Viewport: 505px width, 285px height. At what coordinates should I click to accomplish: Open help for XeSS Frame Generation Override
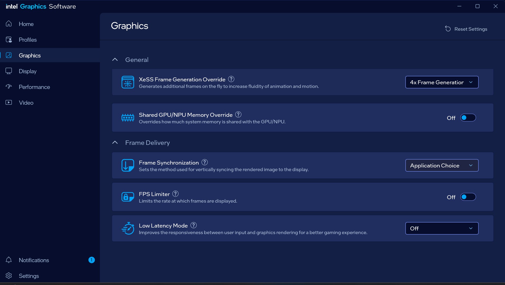tap(231, 79)
